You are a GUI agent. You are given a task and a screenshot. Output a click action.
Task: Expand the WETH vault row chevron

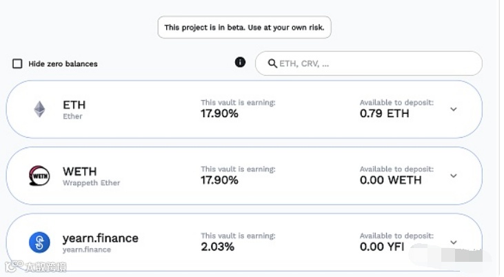coord(453,176)
